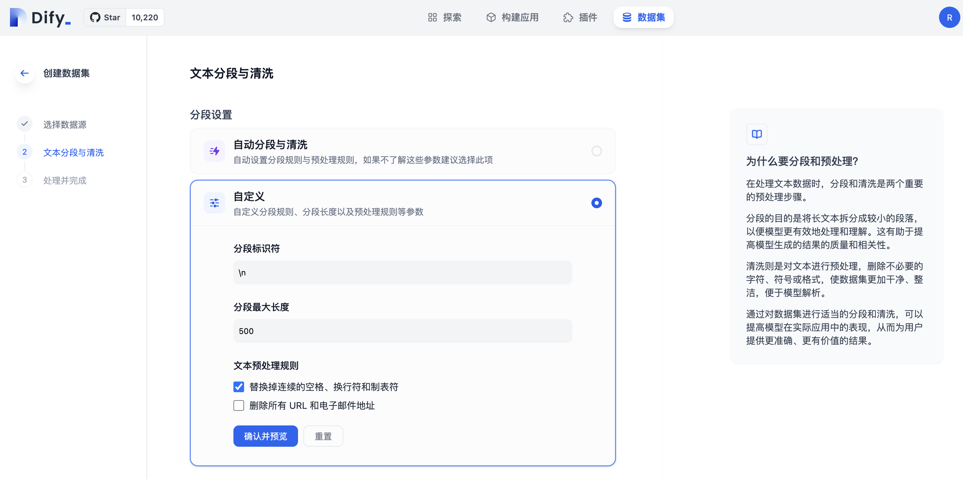Click the book icon in help panel
The height and width of the screenshot is (479, 963).
pyautogui.click(x=756, y=134)
